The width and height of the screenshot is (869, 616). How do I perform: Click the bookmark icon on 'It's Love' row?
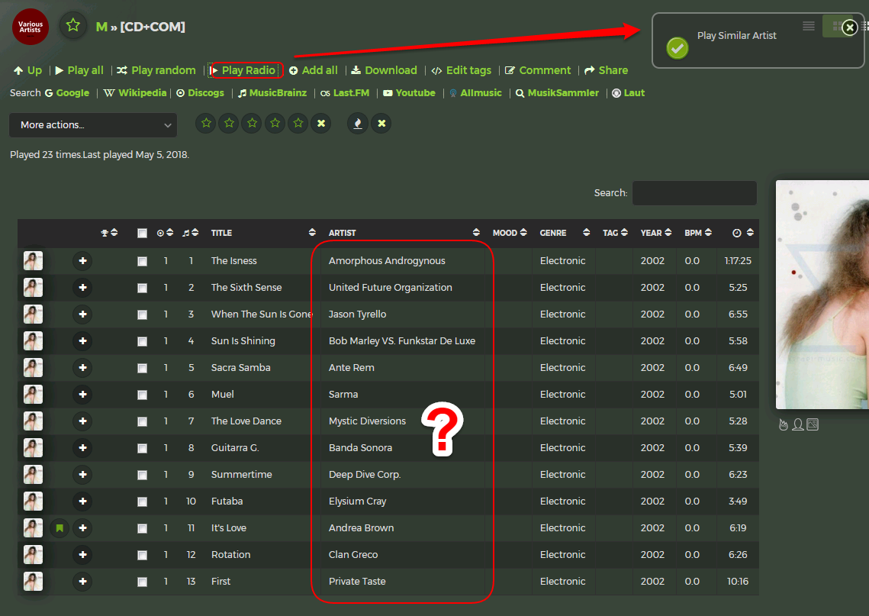tap(60, 528)
